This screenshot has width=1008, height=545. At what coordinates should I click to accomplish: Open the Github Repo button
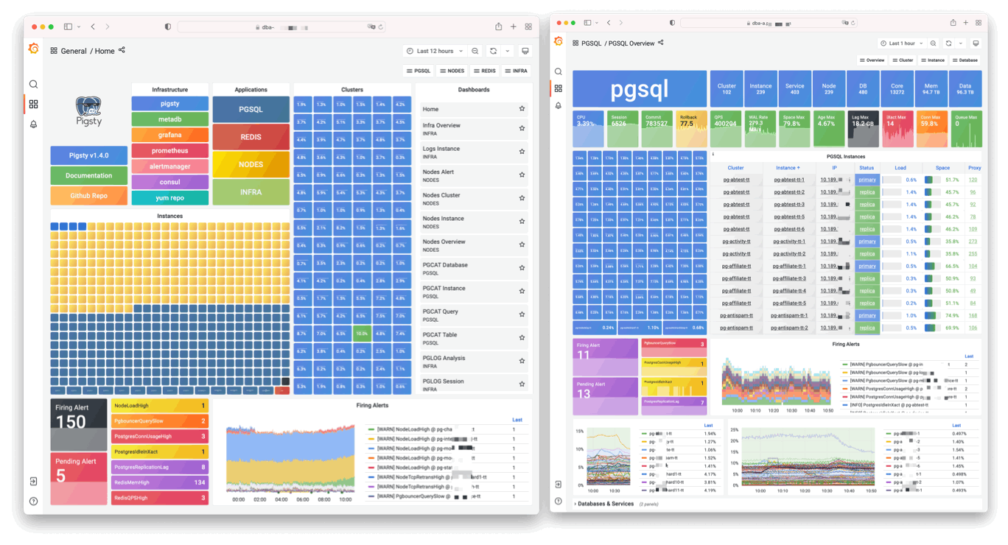89,195
